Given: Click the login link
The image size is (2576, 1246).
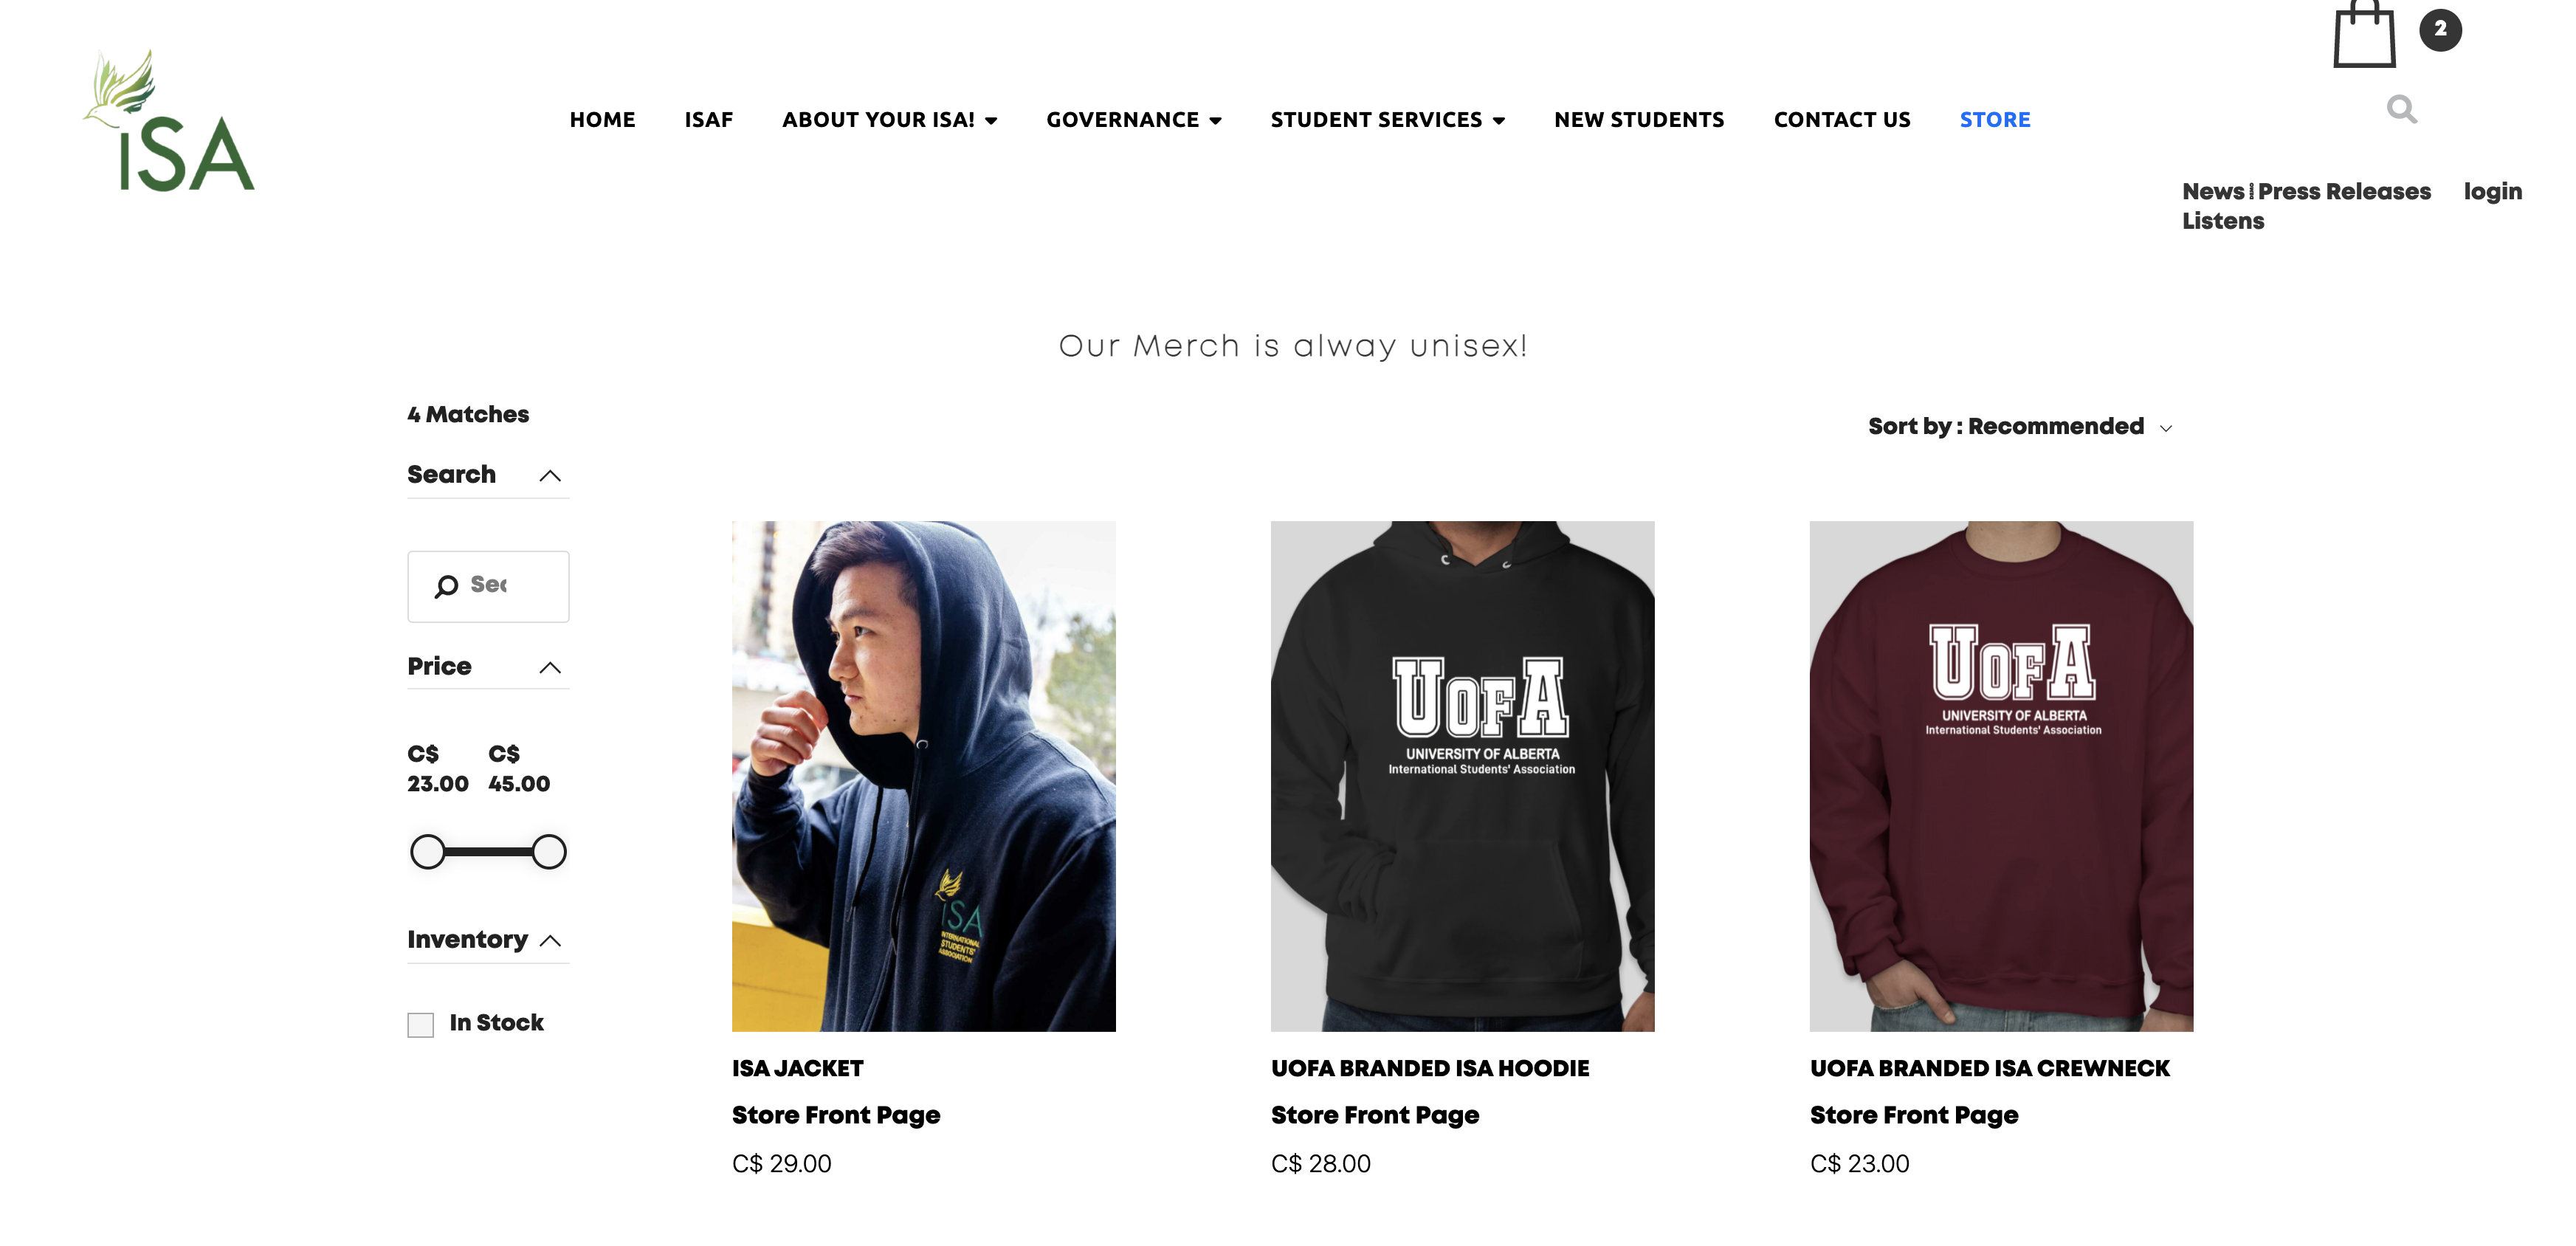Looking at the screenshot, I should (x=2492, y=192).
